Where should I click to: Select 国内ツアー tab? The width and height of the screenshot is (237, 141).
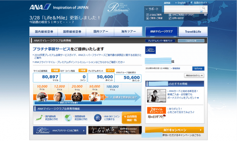(x=100, y=32)
